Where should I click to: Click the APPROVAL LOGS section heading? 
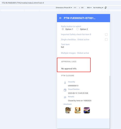point(69,62)
